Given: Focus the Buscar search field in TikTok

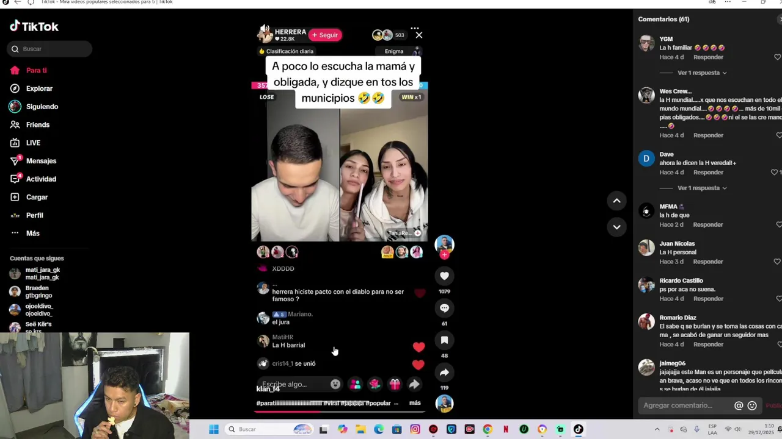Looking at the screenshot, I should click(49, 49).
